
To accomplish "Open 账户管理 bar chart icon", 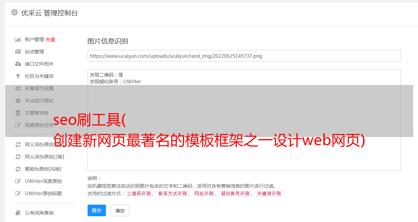I will point(18,39).
